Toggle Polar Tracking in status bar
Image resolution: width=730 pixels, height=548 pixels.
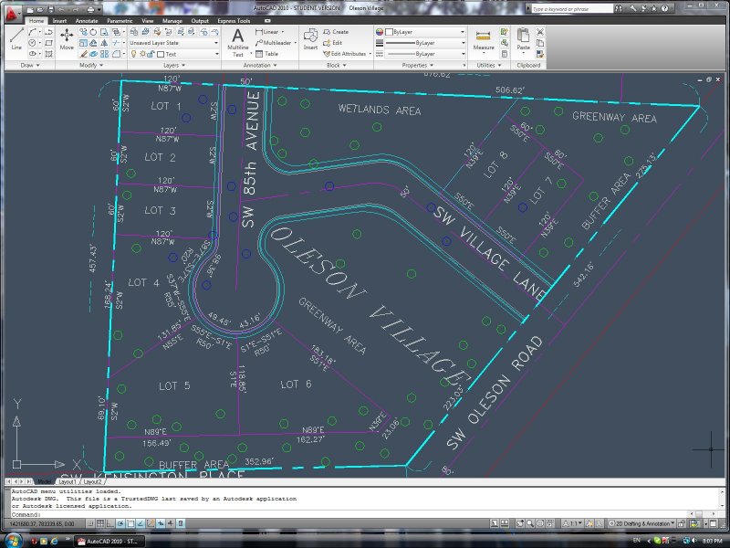pyautogui.click(x=120, y=523)
